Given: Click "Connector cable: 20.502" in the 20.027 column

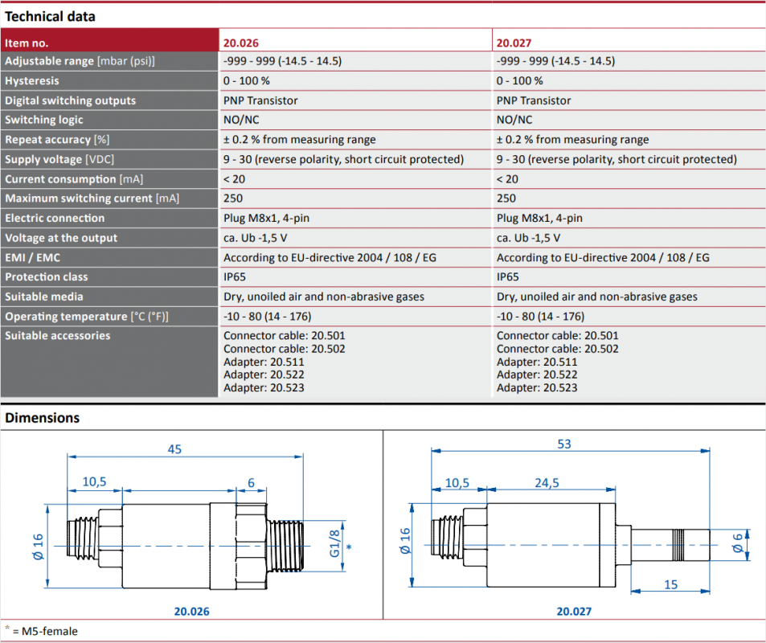Looking at the screenshot, I should click(x=557, y=349).
